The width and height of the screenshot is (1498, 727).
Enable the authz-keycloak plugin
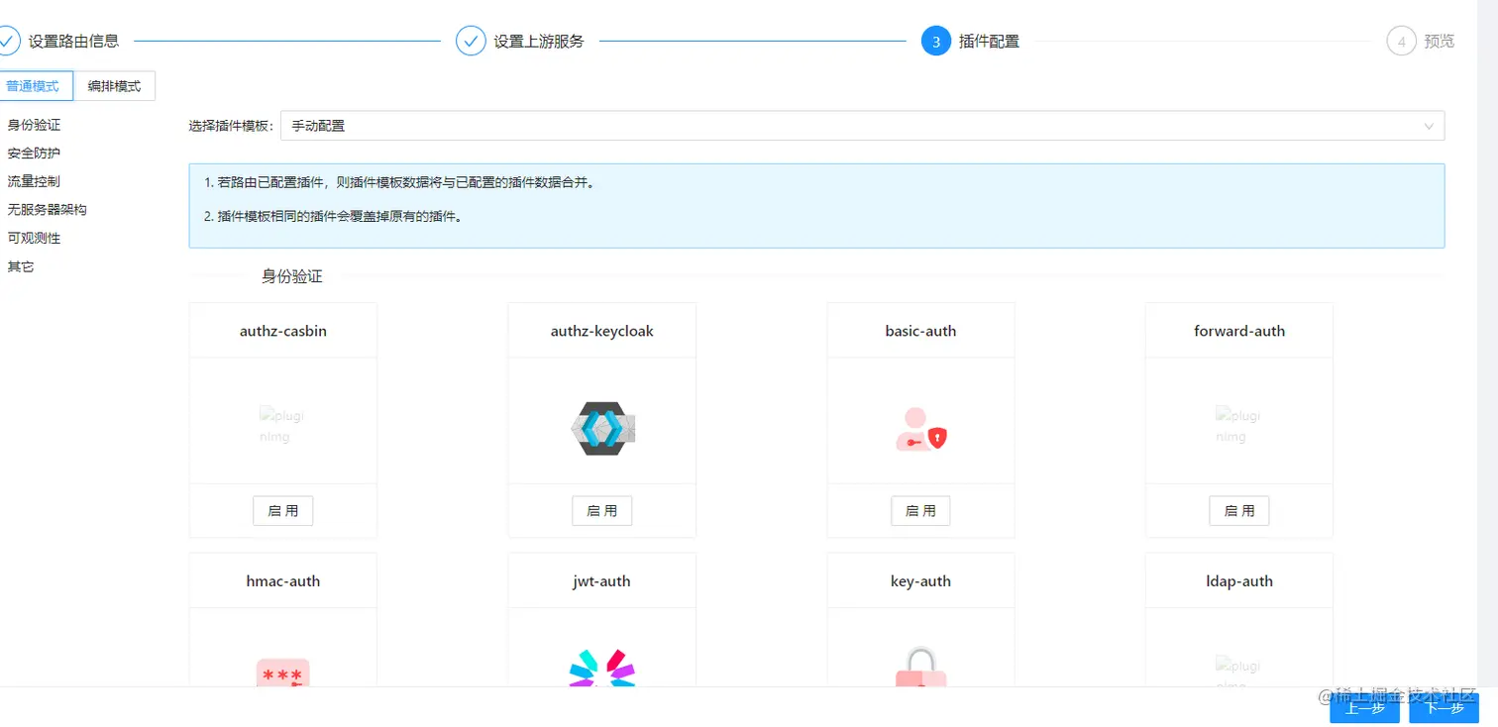pyautogui.click(x=602, y=511)
